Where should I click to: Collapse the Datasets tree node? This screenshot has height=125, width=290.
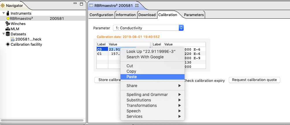tap(3, 34)
